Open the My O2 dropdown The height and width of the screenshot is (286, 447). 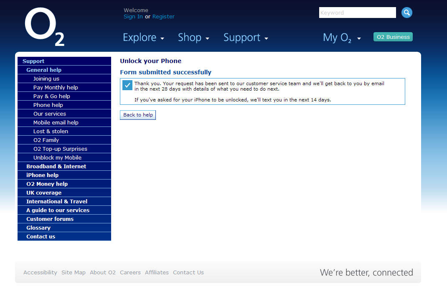342,38
